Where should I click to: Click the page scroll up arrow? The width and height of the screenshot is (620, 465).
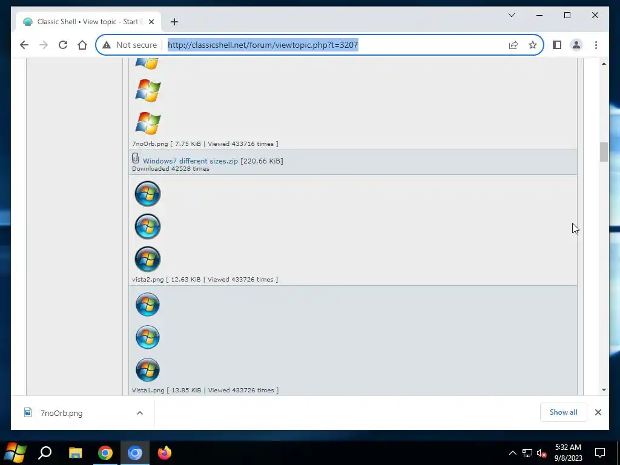(604, 64)
